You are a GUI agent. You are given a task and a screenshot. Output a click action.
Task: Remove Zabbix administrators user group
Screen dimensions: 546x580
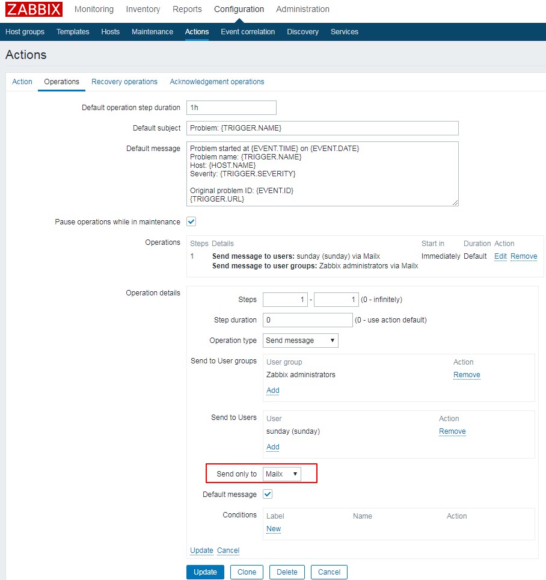pos(467,375)
